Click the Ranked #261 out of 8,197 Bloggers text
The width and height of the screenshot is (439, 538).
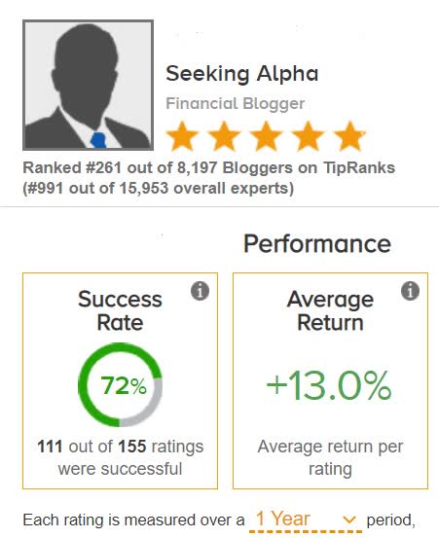[208, 167]
